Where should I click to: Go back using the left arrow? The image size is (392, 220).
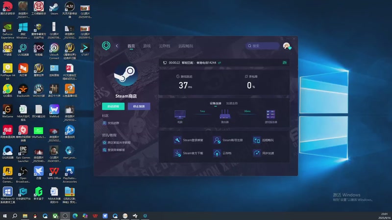click(x=117, y=46)
